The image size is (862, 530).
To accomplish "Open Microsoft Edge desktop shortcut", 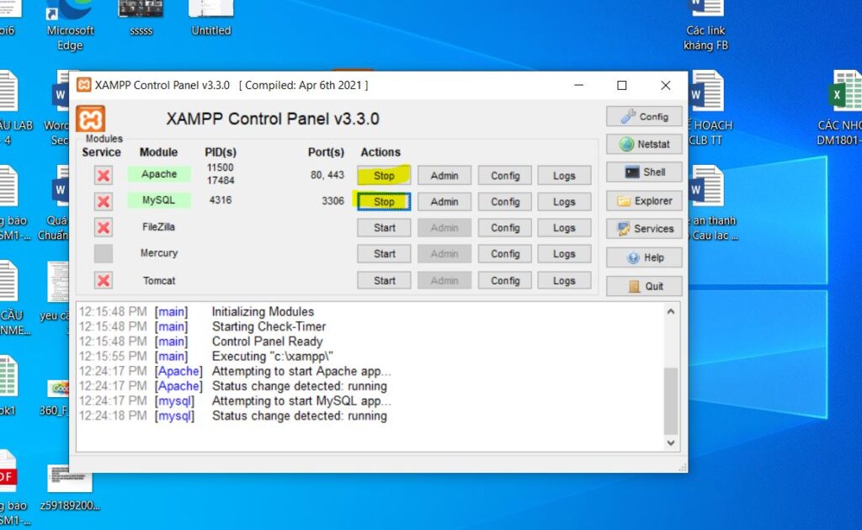I will [70, 24].
